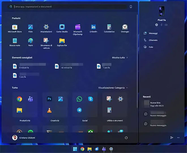
Task: Open Skype in the Social category
Action: tap(90, 99)
